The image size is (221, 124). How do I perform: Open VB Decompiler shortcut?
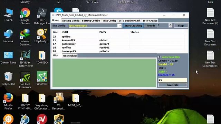59,101
